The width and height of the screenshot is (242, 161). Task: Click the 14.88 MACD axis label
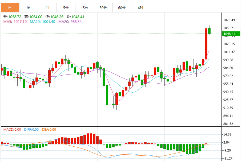click(227, 134)
